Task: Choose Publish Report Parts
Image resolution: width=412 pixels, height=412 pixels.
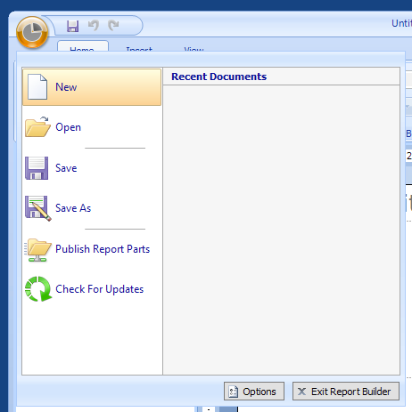Action: pos(92,249)
